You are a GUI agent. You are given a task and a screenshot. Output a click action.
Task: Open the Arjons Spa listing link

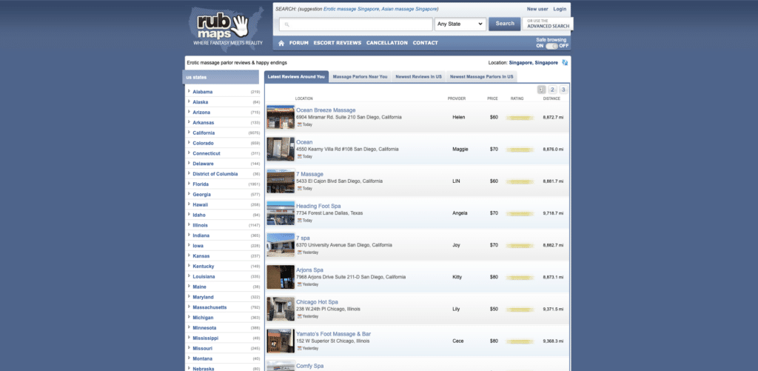coord(310,270)
